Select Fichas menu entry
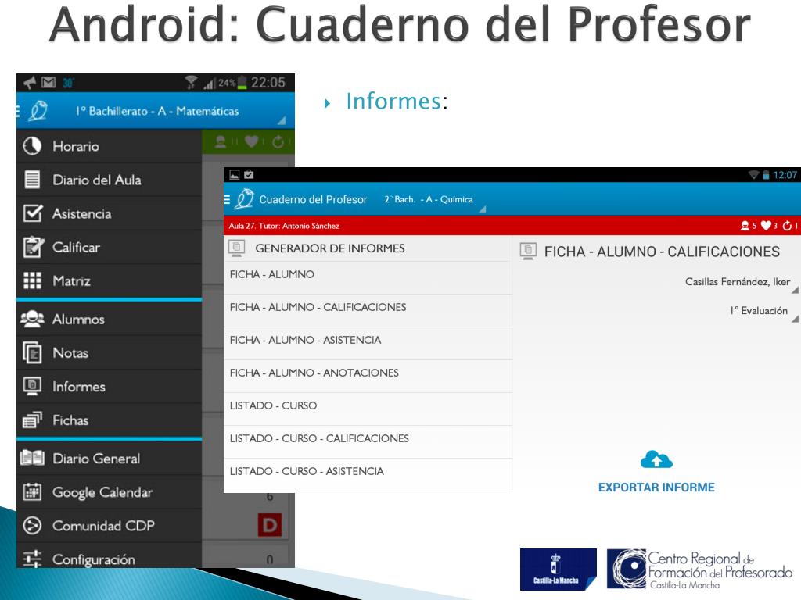The width and height of the screenshot is (801, 600). click(x=110, y=420)
